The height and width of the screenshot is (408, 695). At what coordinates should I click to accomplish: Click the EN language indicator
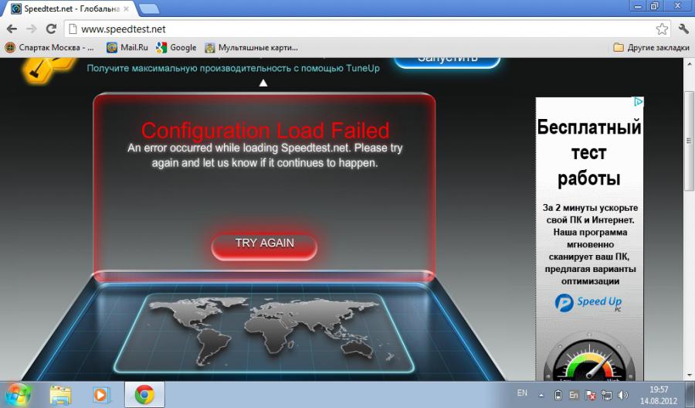522,393
